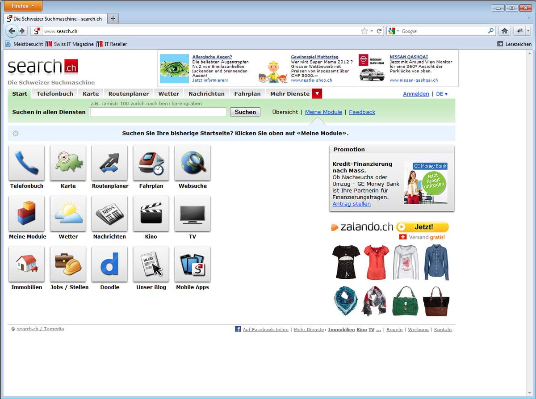
Task: Open the Jobs / Stellen briefcase tile
Action: [68, 264]
